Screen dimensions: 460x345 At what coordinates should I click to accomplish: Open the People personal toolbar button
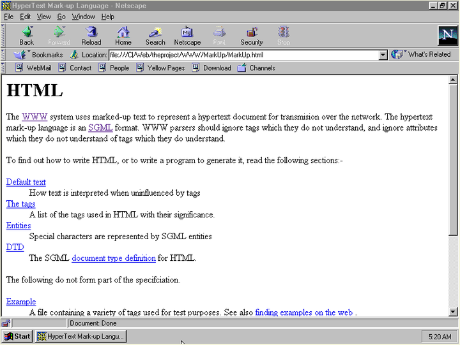114,68
